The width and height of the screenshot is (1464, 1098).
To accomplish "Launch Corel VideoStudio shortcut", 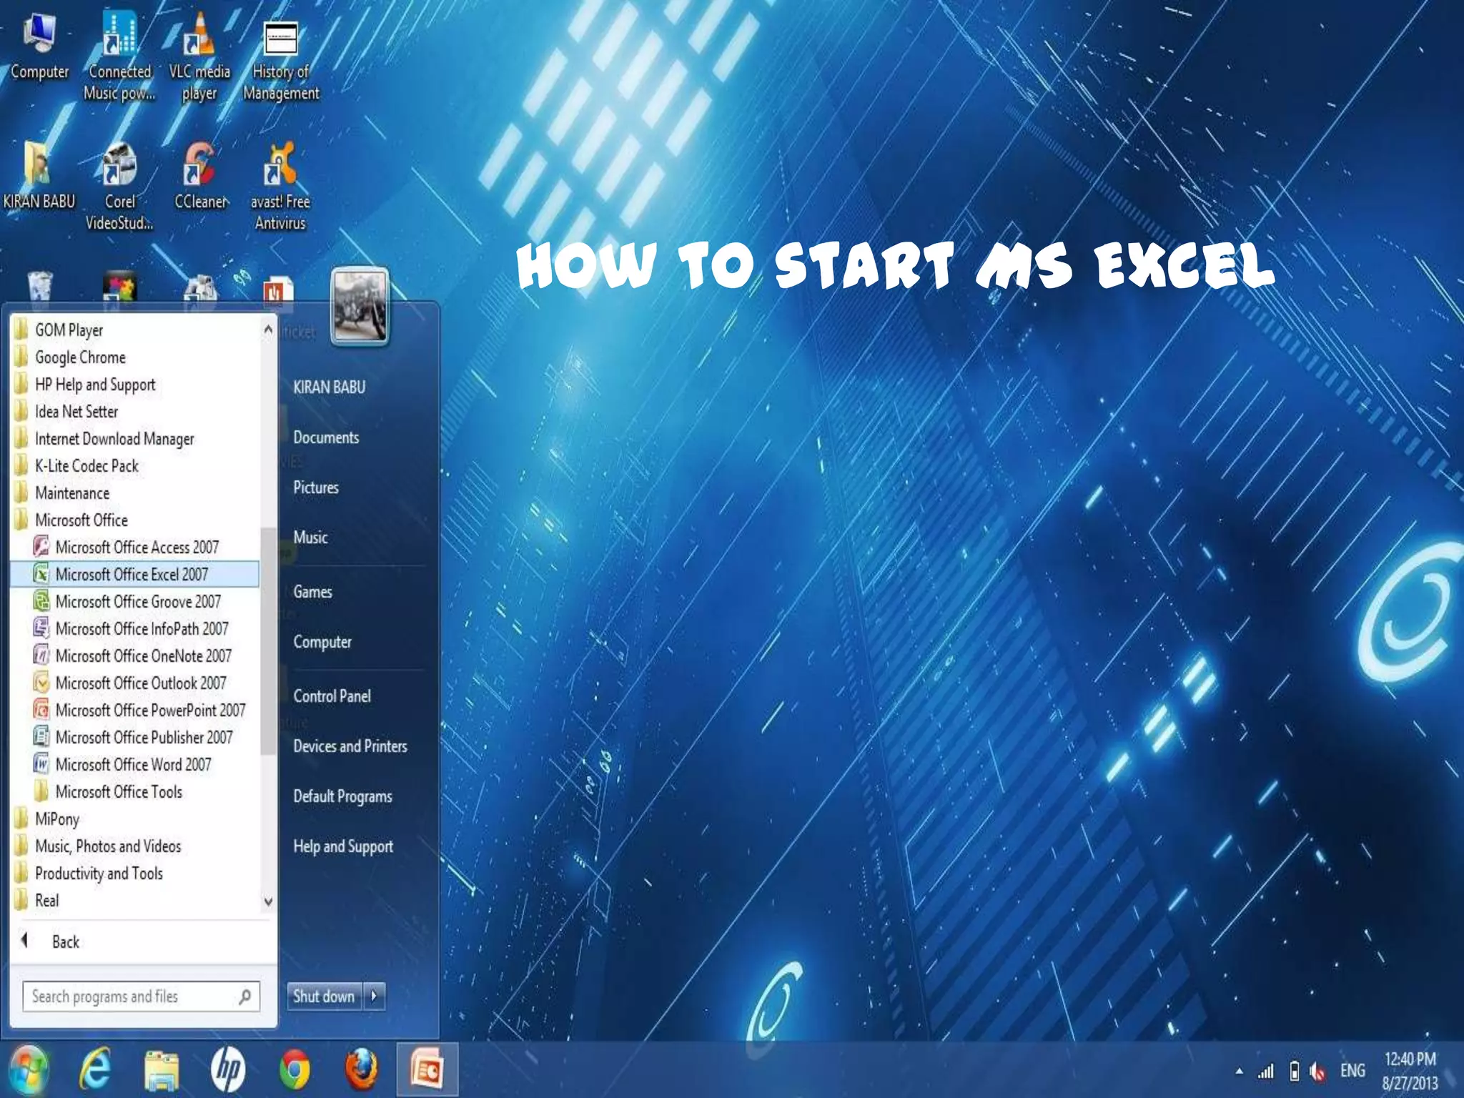I will coord(119,186).
